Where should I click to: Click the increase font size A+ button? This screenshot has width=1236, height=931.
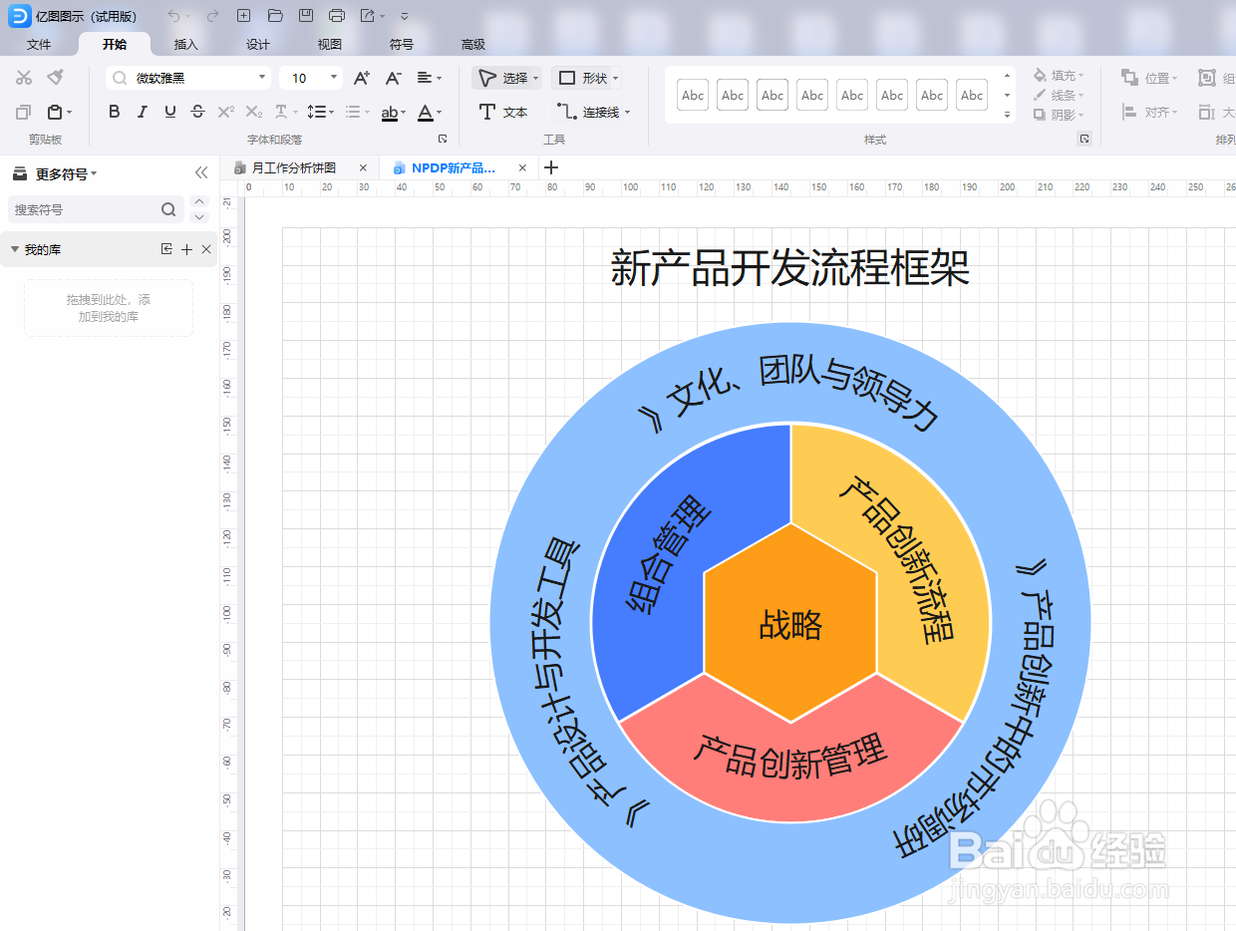[x=361, y=77]
